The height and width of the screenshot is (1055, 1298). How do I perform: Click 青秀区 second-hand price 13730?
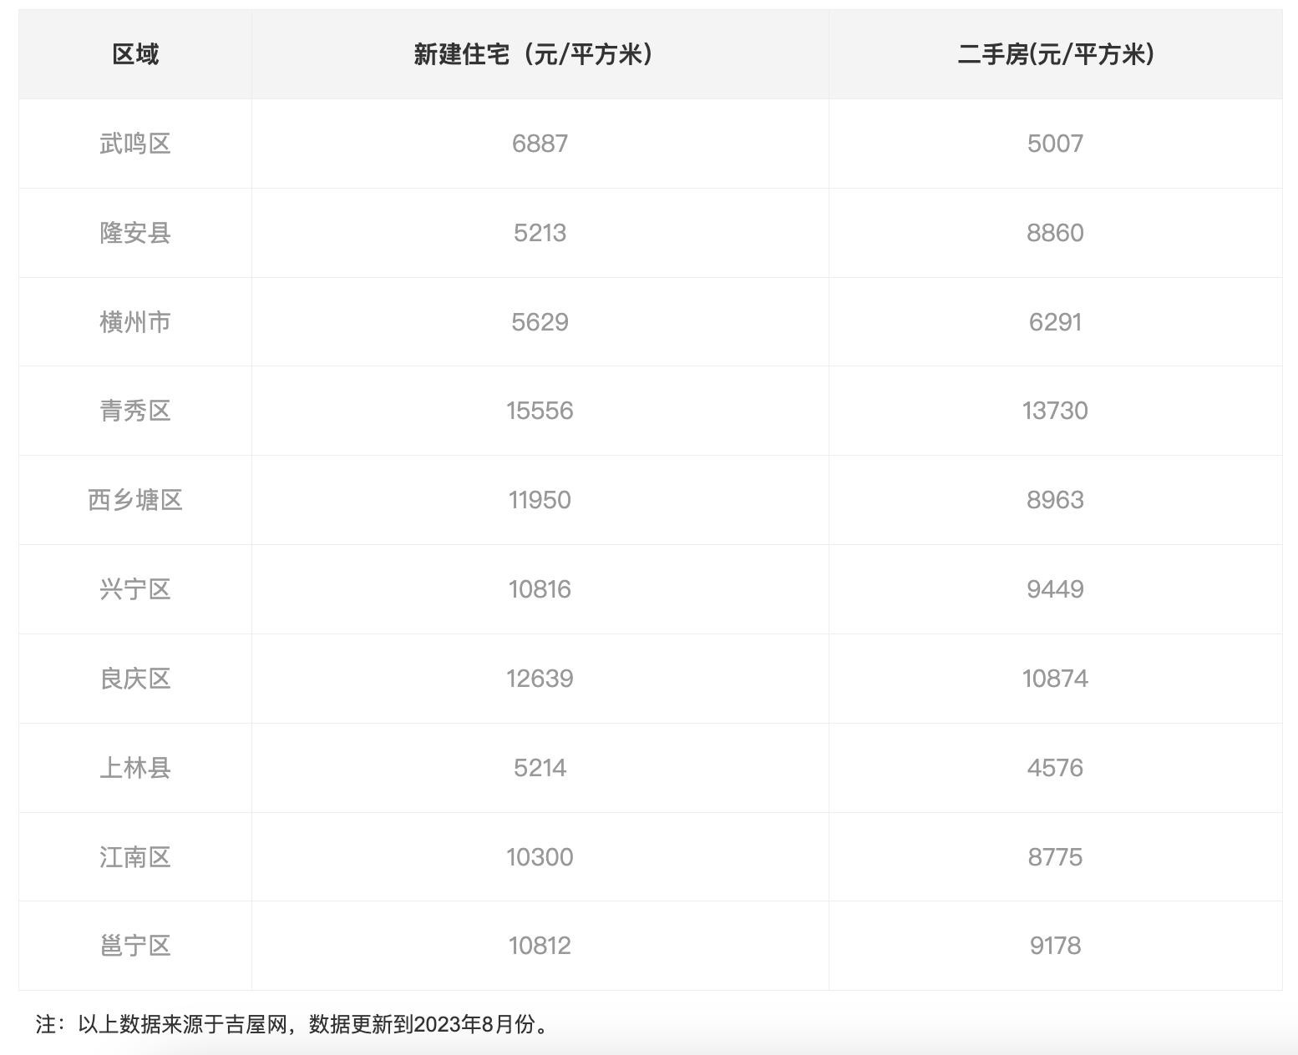pos(1055,411)
